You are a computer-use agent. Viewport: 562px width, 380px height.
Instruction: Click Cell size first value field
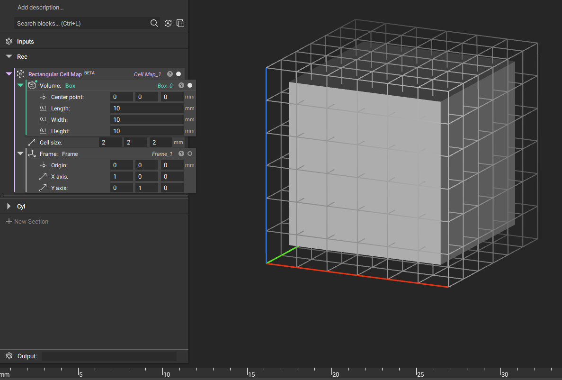pos(110,143)
